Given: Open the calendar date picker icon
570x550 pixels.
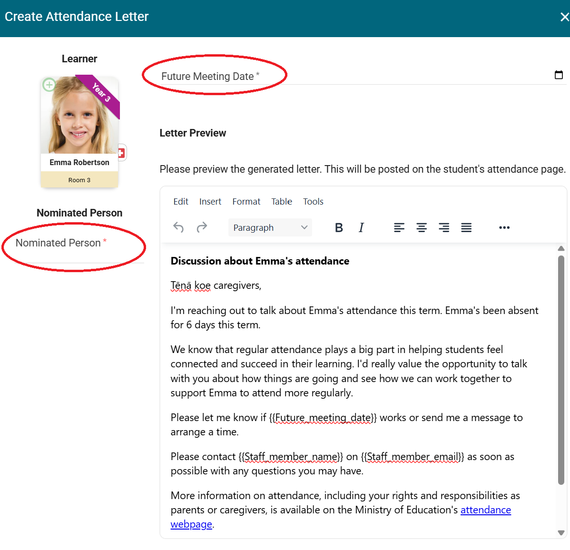Looking at the screenshot, I should coord(559,75).
